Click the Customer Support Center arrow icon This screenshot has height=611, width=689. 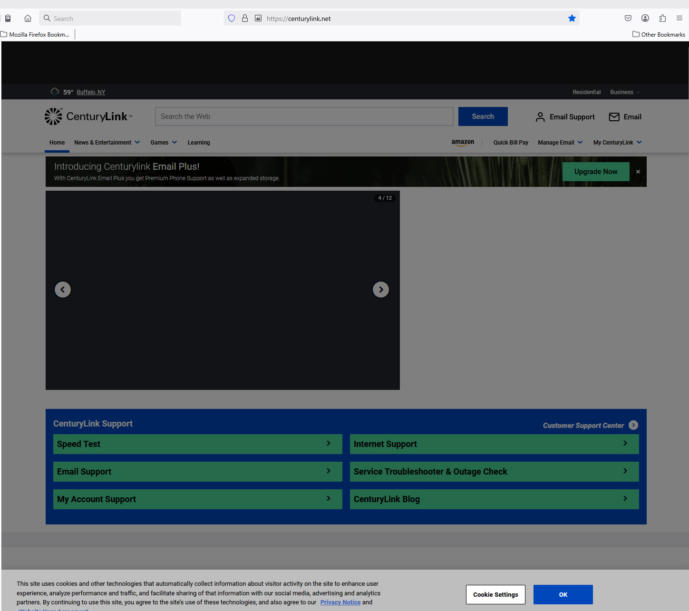pyautogui.click(x=633, y=425)
